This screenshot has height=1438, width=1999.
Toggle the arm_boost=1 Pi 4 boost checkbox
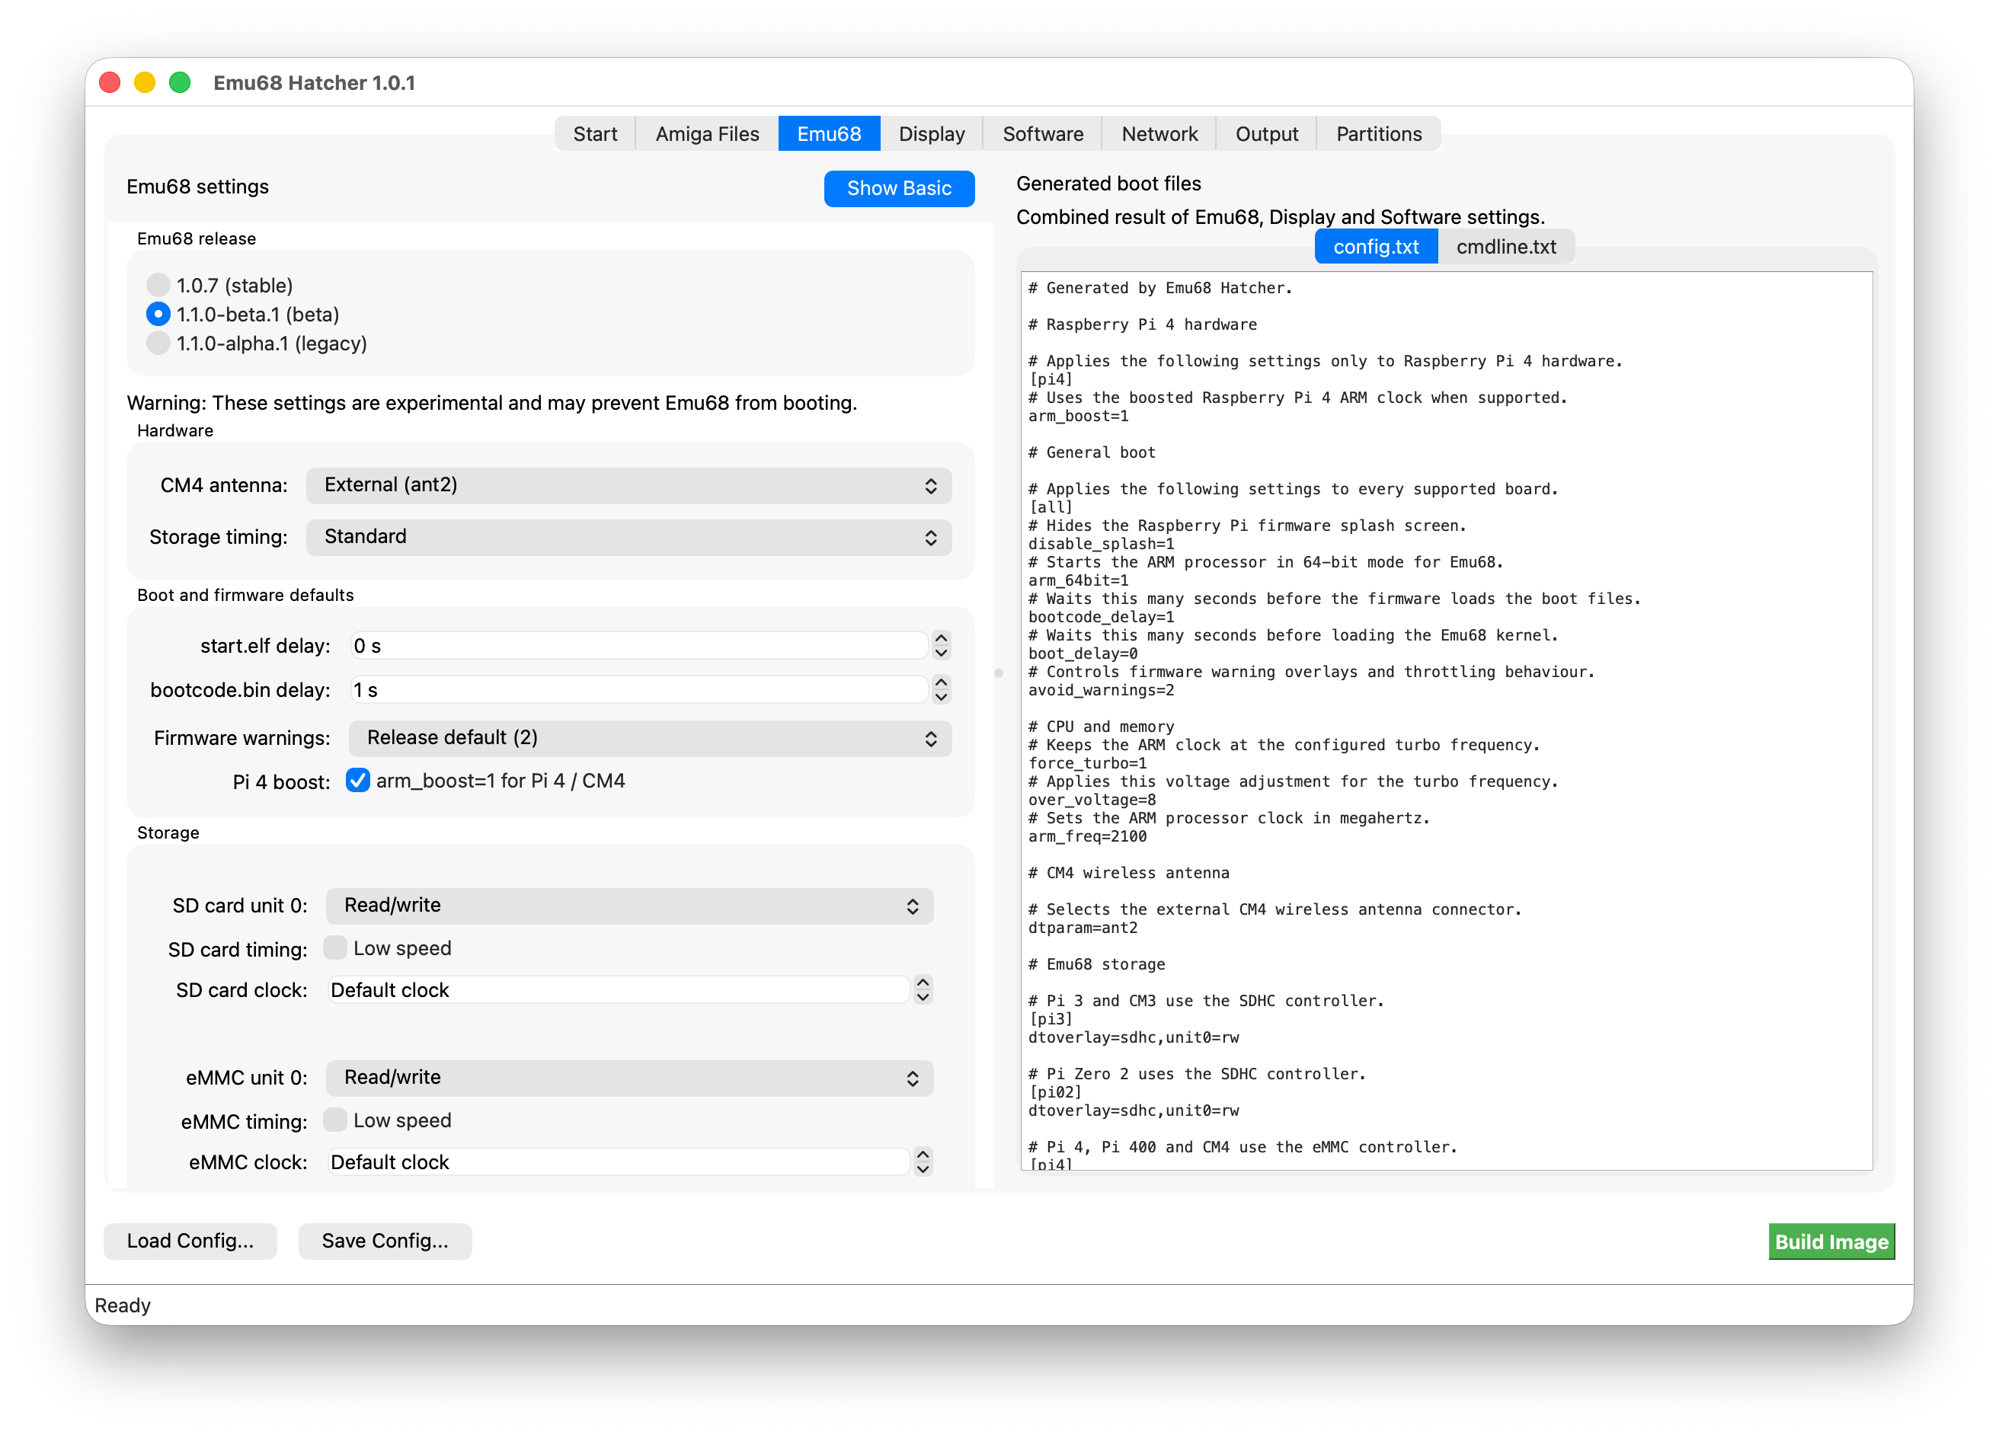click(357, 781)
